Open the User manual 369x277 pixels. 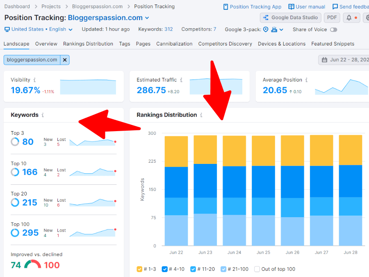307,7
